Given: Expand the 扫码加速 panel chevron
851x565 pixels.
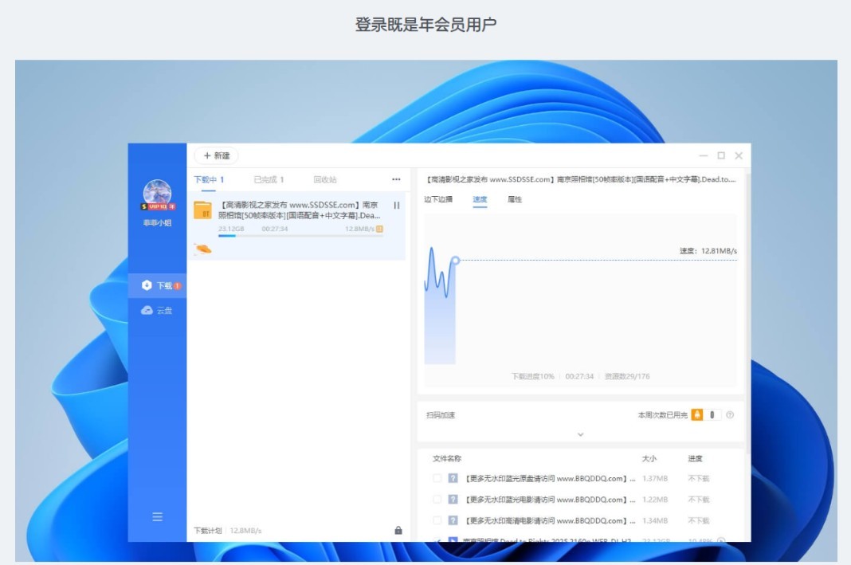Looking at the screenshot, I should click(581, 435).
